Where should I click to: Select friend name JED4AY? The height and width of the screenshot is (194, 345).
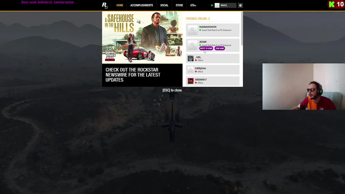[203, 42]
